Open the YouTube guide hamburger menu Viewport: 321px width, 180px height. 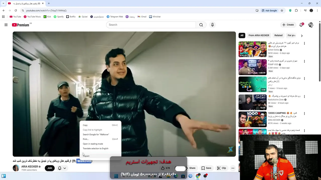coord(6,25)
